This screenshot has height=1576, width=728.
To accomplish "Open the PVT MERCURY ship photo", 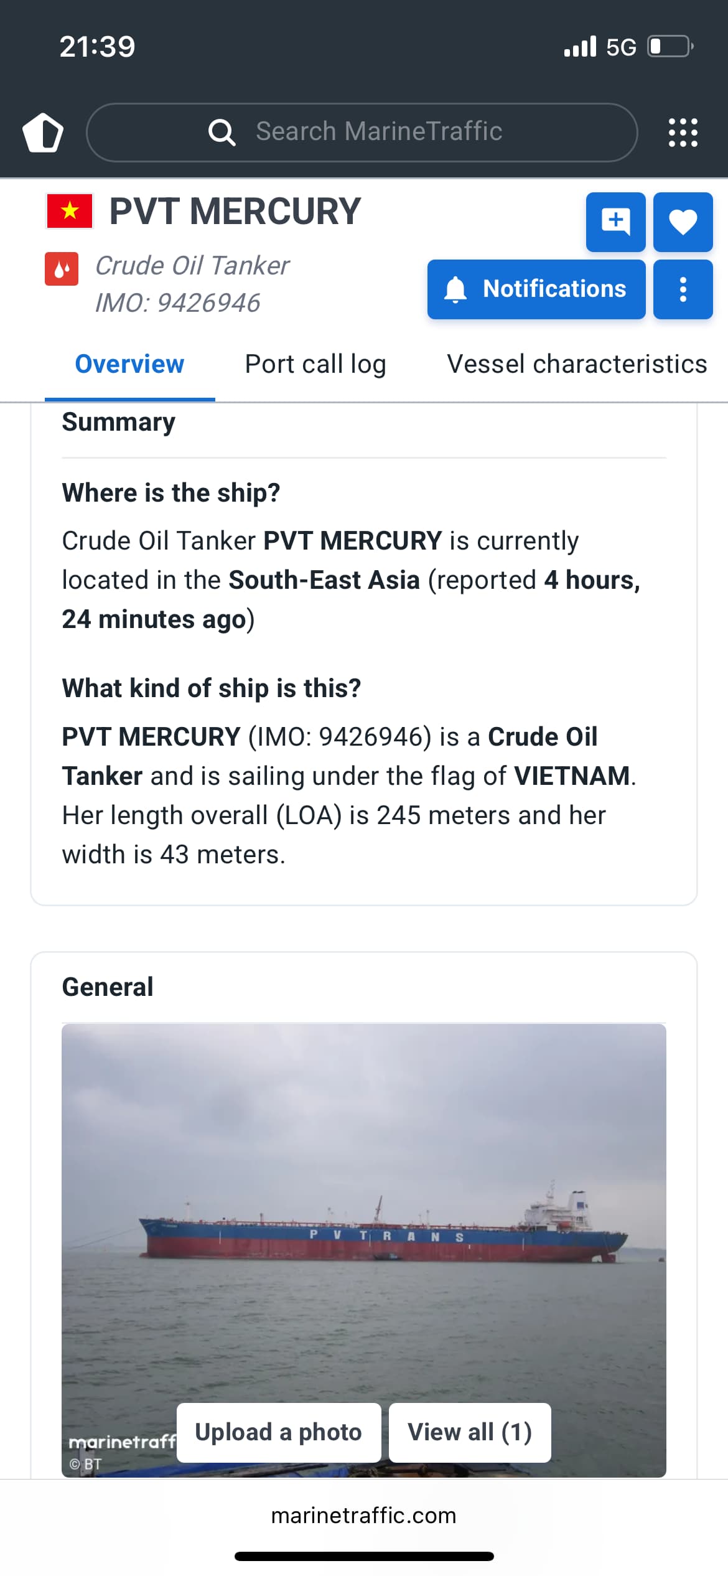I will coord(364,1214).
